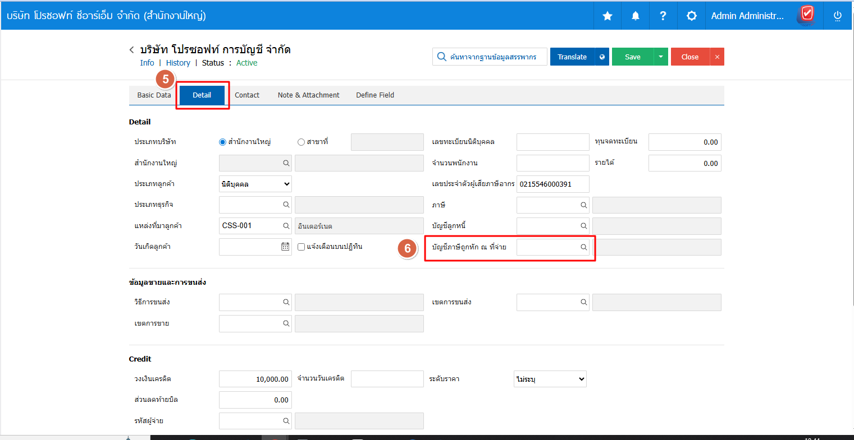Enable the แจ้งเตือนบนปฏิทิน checkbox
854x440 pixels.
point(302,247)
